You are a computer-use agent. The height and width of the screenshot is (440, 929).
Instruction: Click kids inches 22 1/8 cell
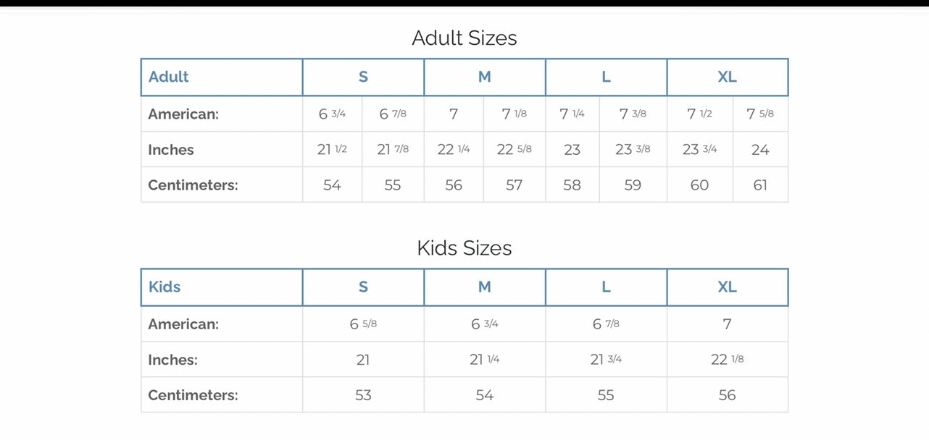(x=727, y=360)
